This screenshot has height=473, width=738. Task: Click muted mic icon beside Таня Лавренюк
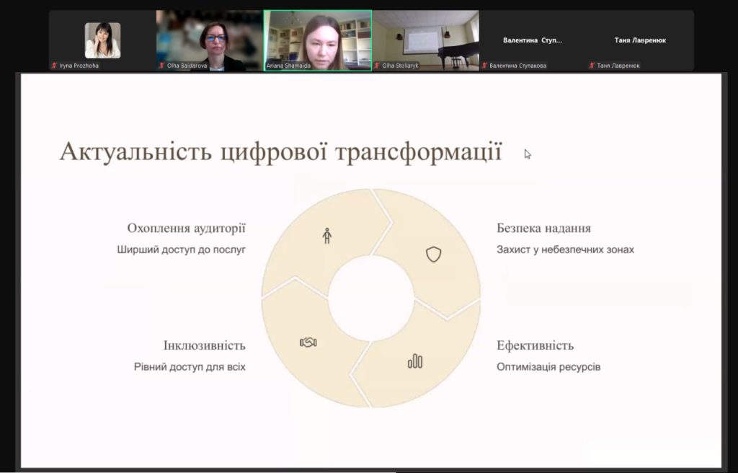(x=592, y=66)
